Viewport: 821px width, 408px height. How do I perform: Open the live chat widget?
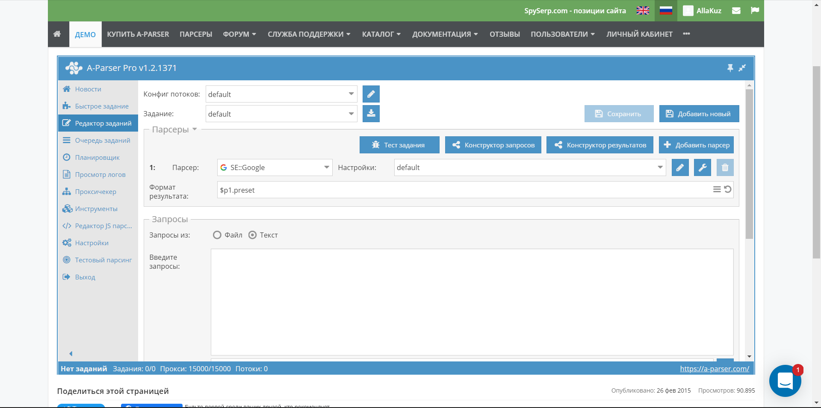tap(785, 381)
